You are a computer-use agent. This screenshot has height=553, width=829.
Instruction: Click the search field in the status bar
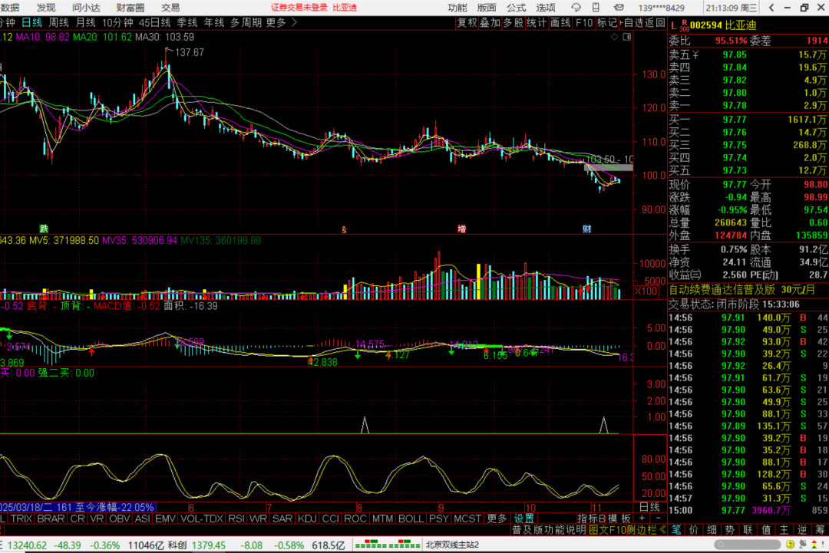coord(748,544)
